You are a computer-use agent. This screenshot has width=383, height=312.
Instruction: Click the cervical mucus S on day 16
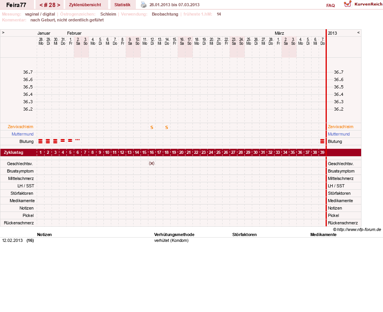click(152, 127)
